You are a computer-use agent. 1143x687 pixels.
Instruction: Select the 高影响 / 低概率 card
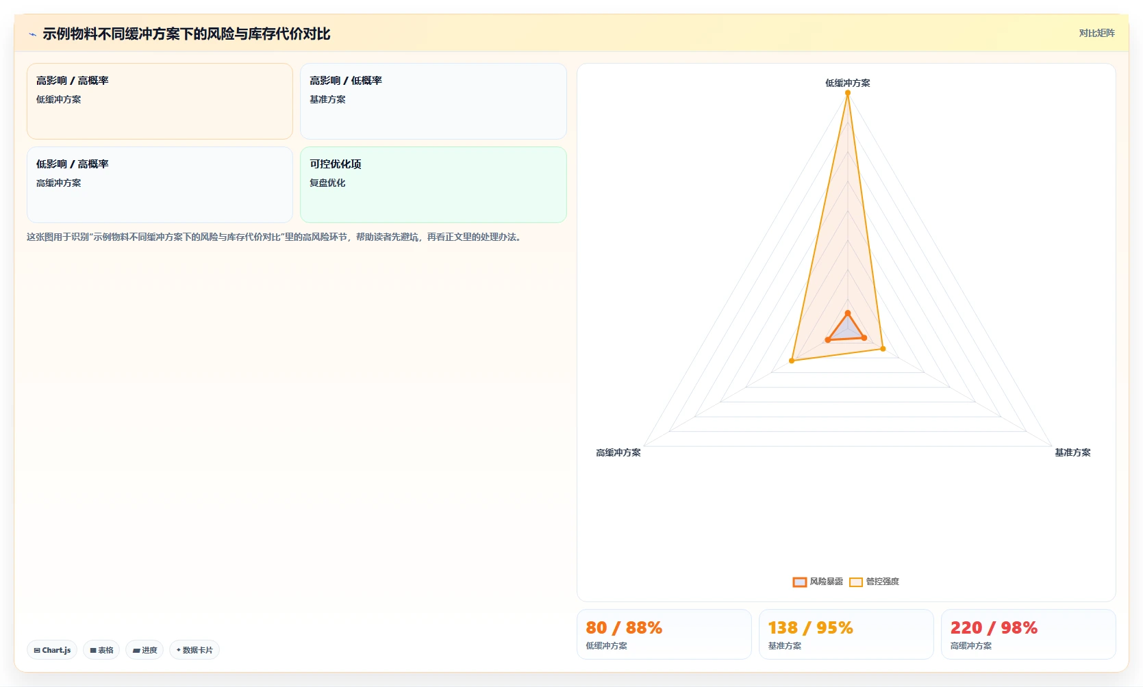coord(433,101)
